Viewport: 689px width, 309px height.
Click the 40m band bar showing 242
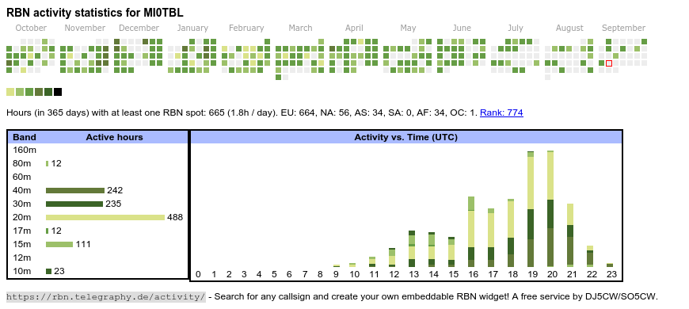[75, 190]
